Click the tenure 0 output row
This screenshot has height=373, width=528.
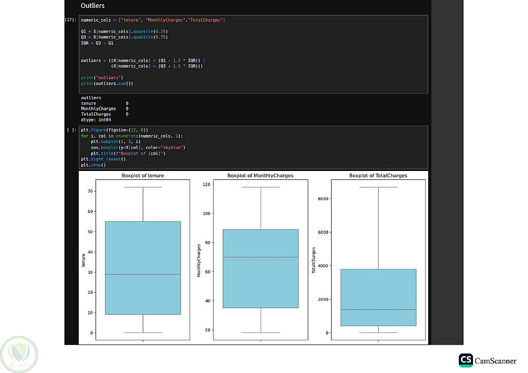(x=105, y=103)
